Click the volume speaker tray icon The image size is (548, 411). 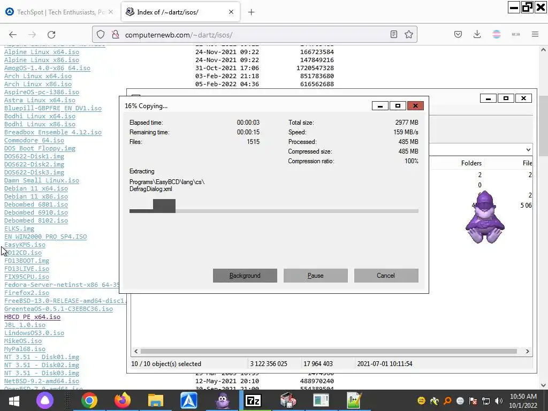499,401
